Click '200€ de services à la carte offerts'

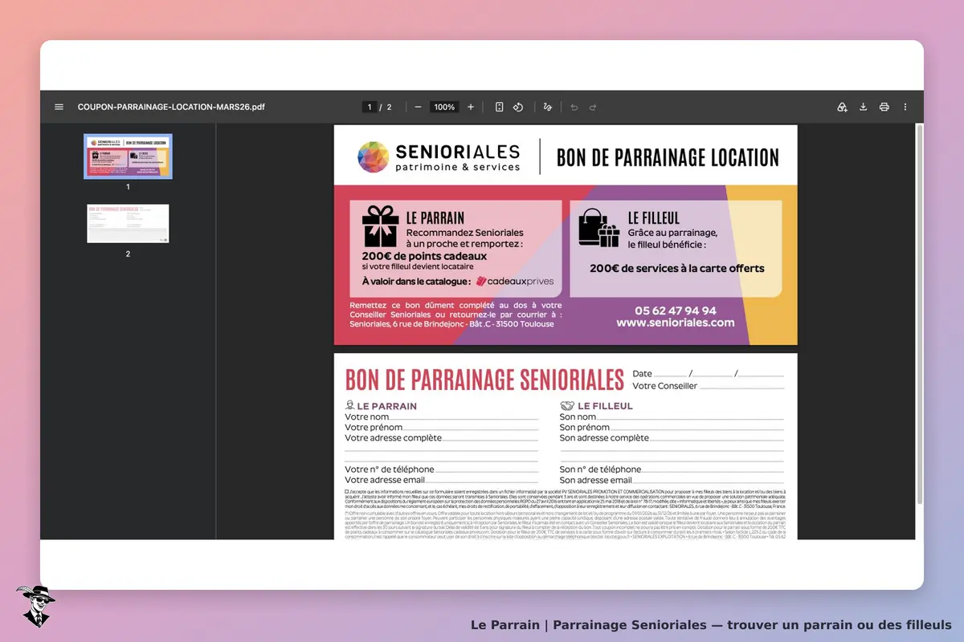tap(677, 269)
